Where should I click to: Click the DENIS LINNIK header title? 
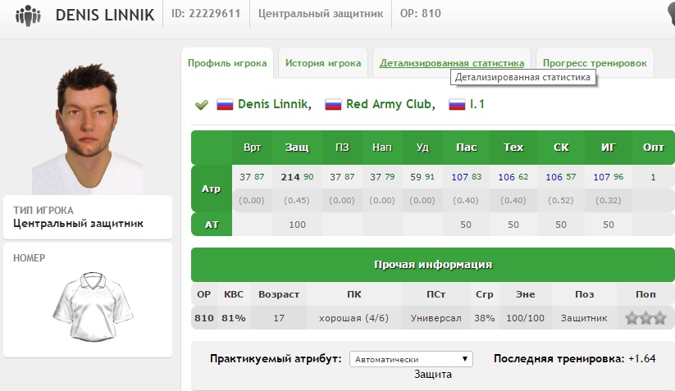[105, 15]
